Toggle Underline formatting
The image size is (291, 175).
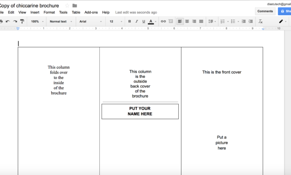[x=144, y=22]
